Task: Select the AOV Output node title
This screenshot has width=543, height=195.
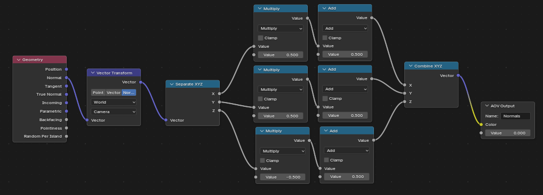Action: click(503, 106)
